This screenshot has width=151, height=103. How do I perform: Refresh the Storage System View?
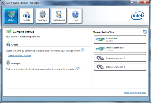(x=145, y=32)
